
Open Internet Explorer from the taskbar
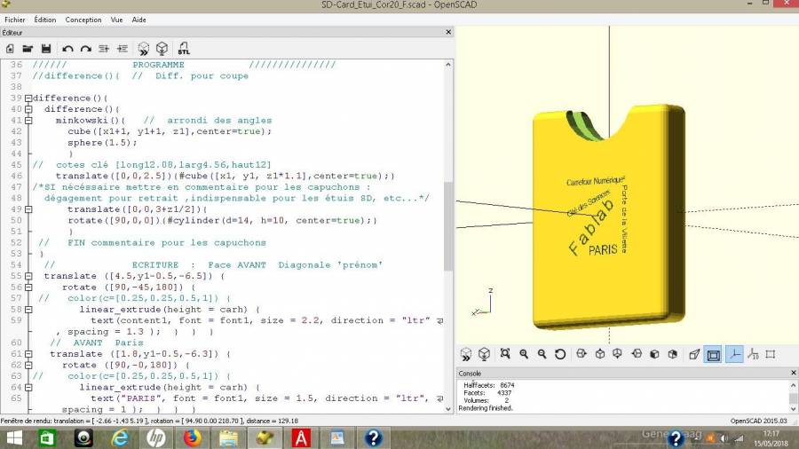point(120,437)
